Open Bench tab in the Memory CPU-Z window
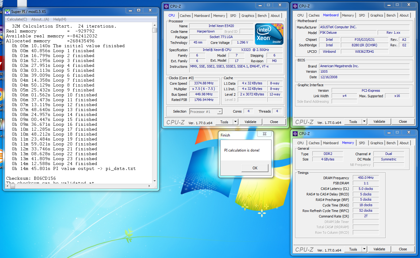Screen dimensions: 420x258 391,143
